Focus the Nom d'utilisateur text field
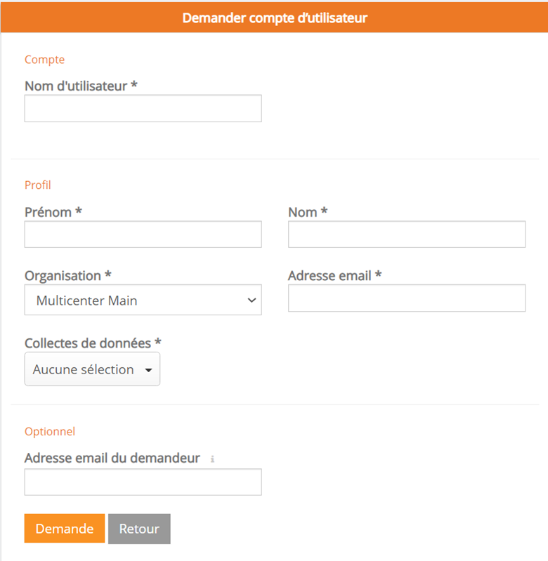Screen dimensions: 548x561 coord(143,109)
